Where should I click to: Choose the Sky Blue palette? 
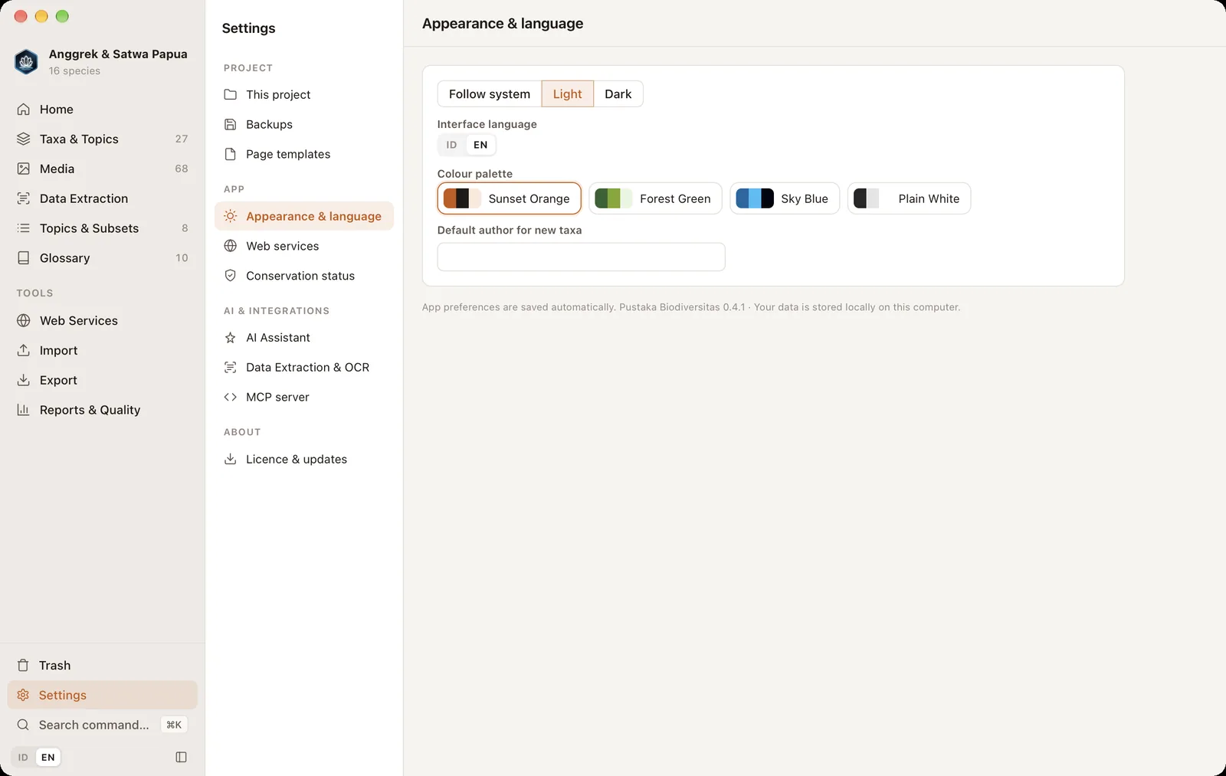(785, 198)
